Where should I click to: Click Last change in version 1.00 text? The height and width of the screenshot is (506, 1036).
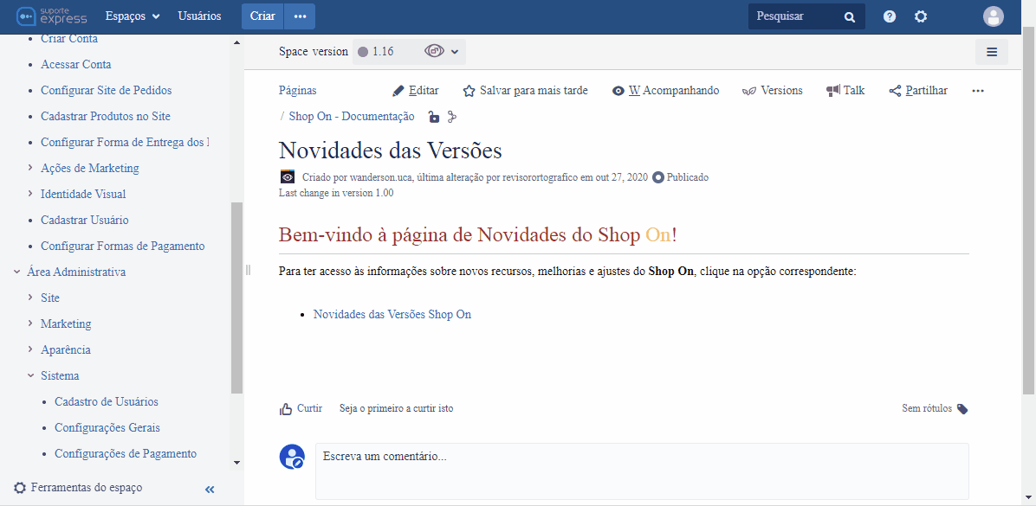[336, 193]
